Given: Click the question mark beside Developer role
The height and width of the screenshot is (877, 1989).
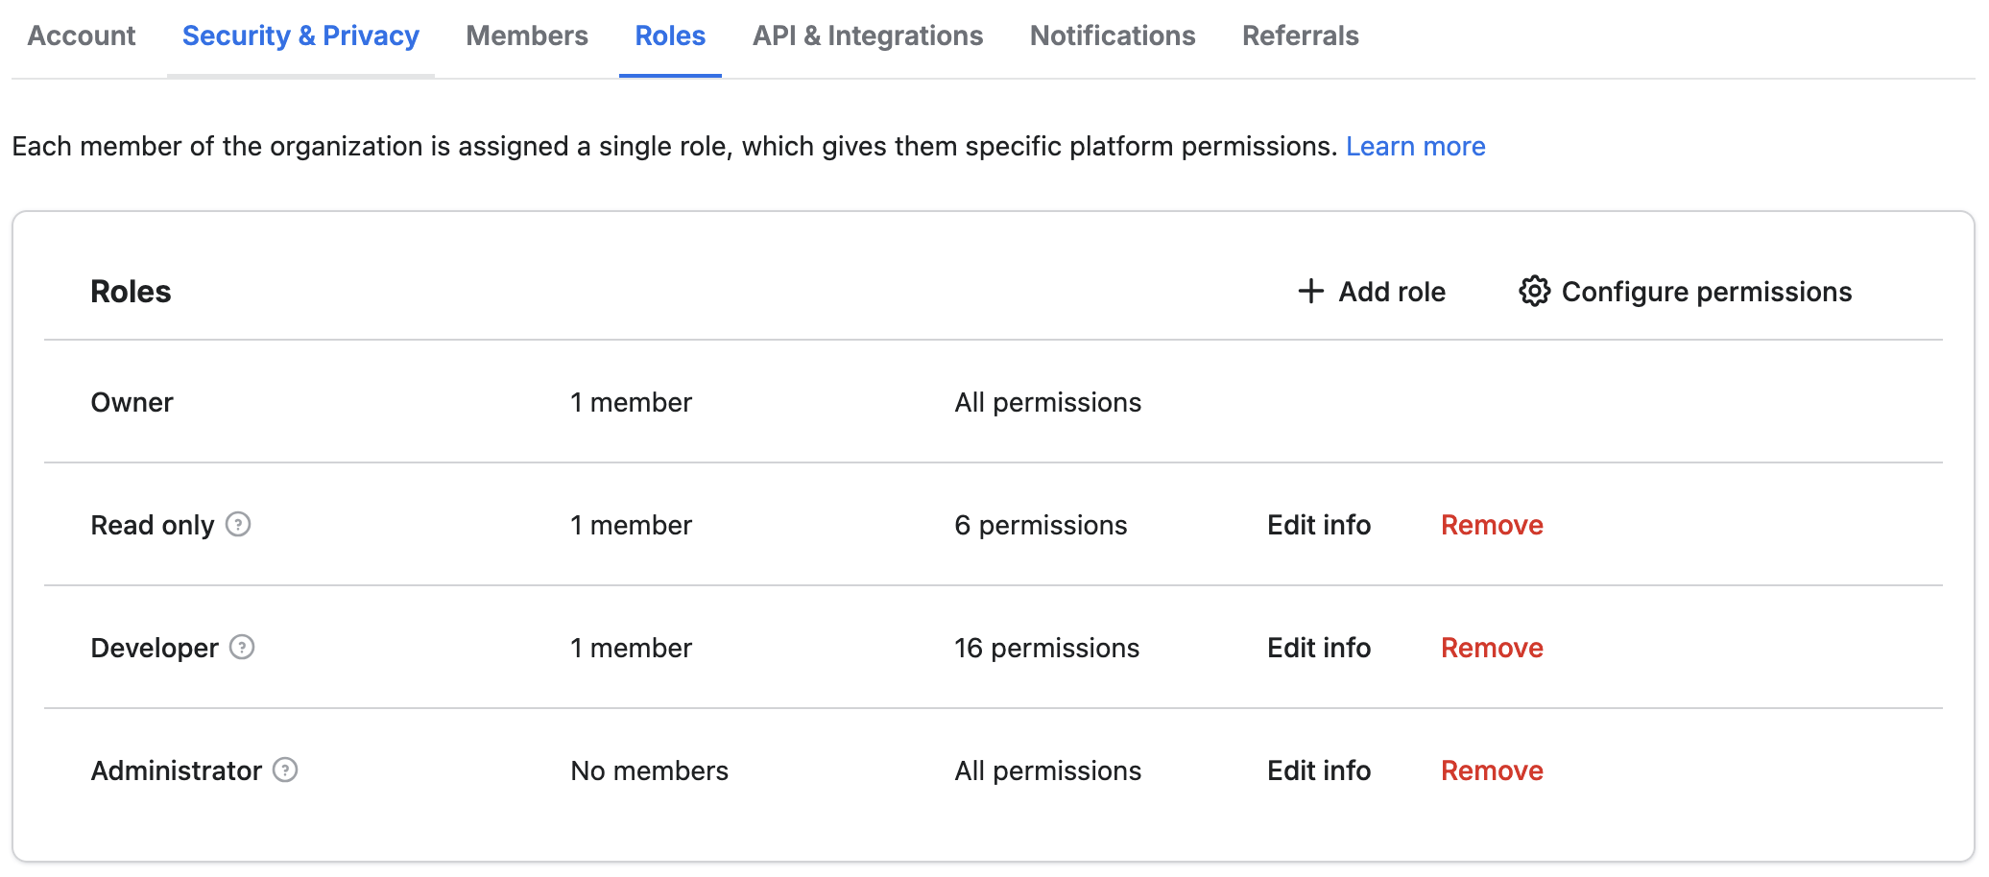Looking at the screenshot, I should coord(243,648).
